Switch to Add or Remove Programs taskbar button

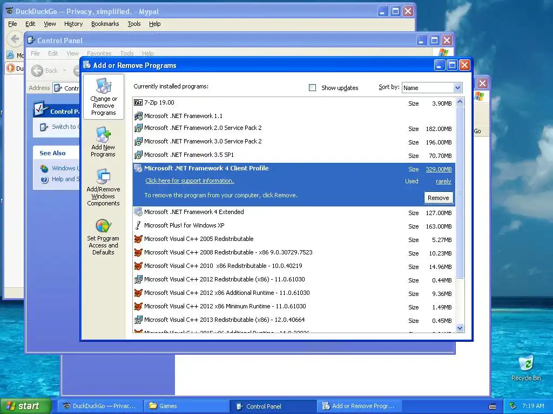pyautogui.click(x=359, y=406)
